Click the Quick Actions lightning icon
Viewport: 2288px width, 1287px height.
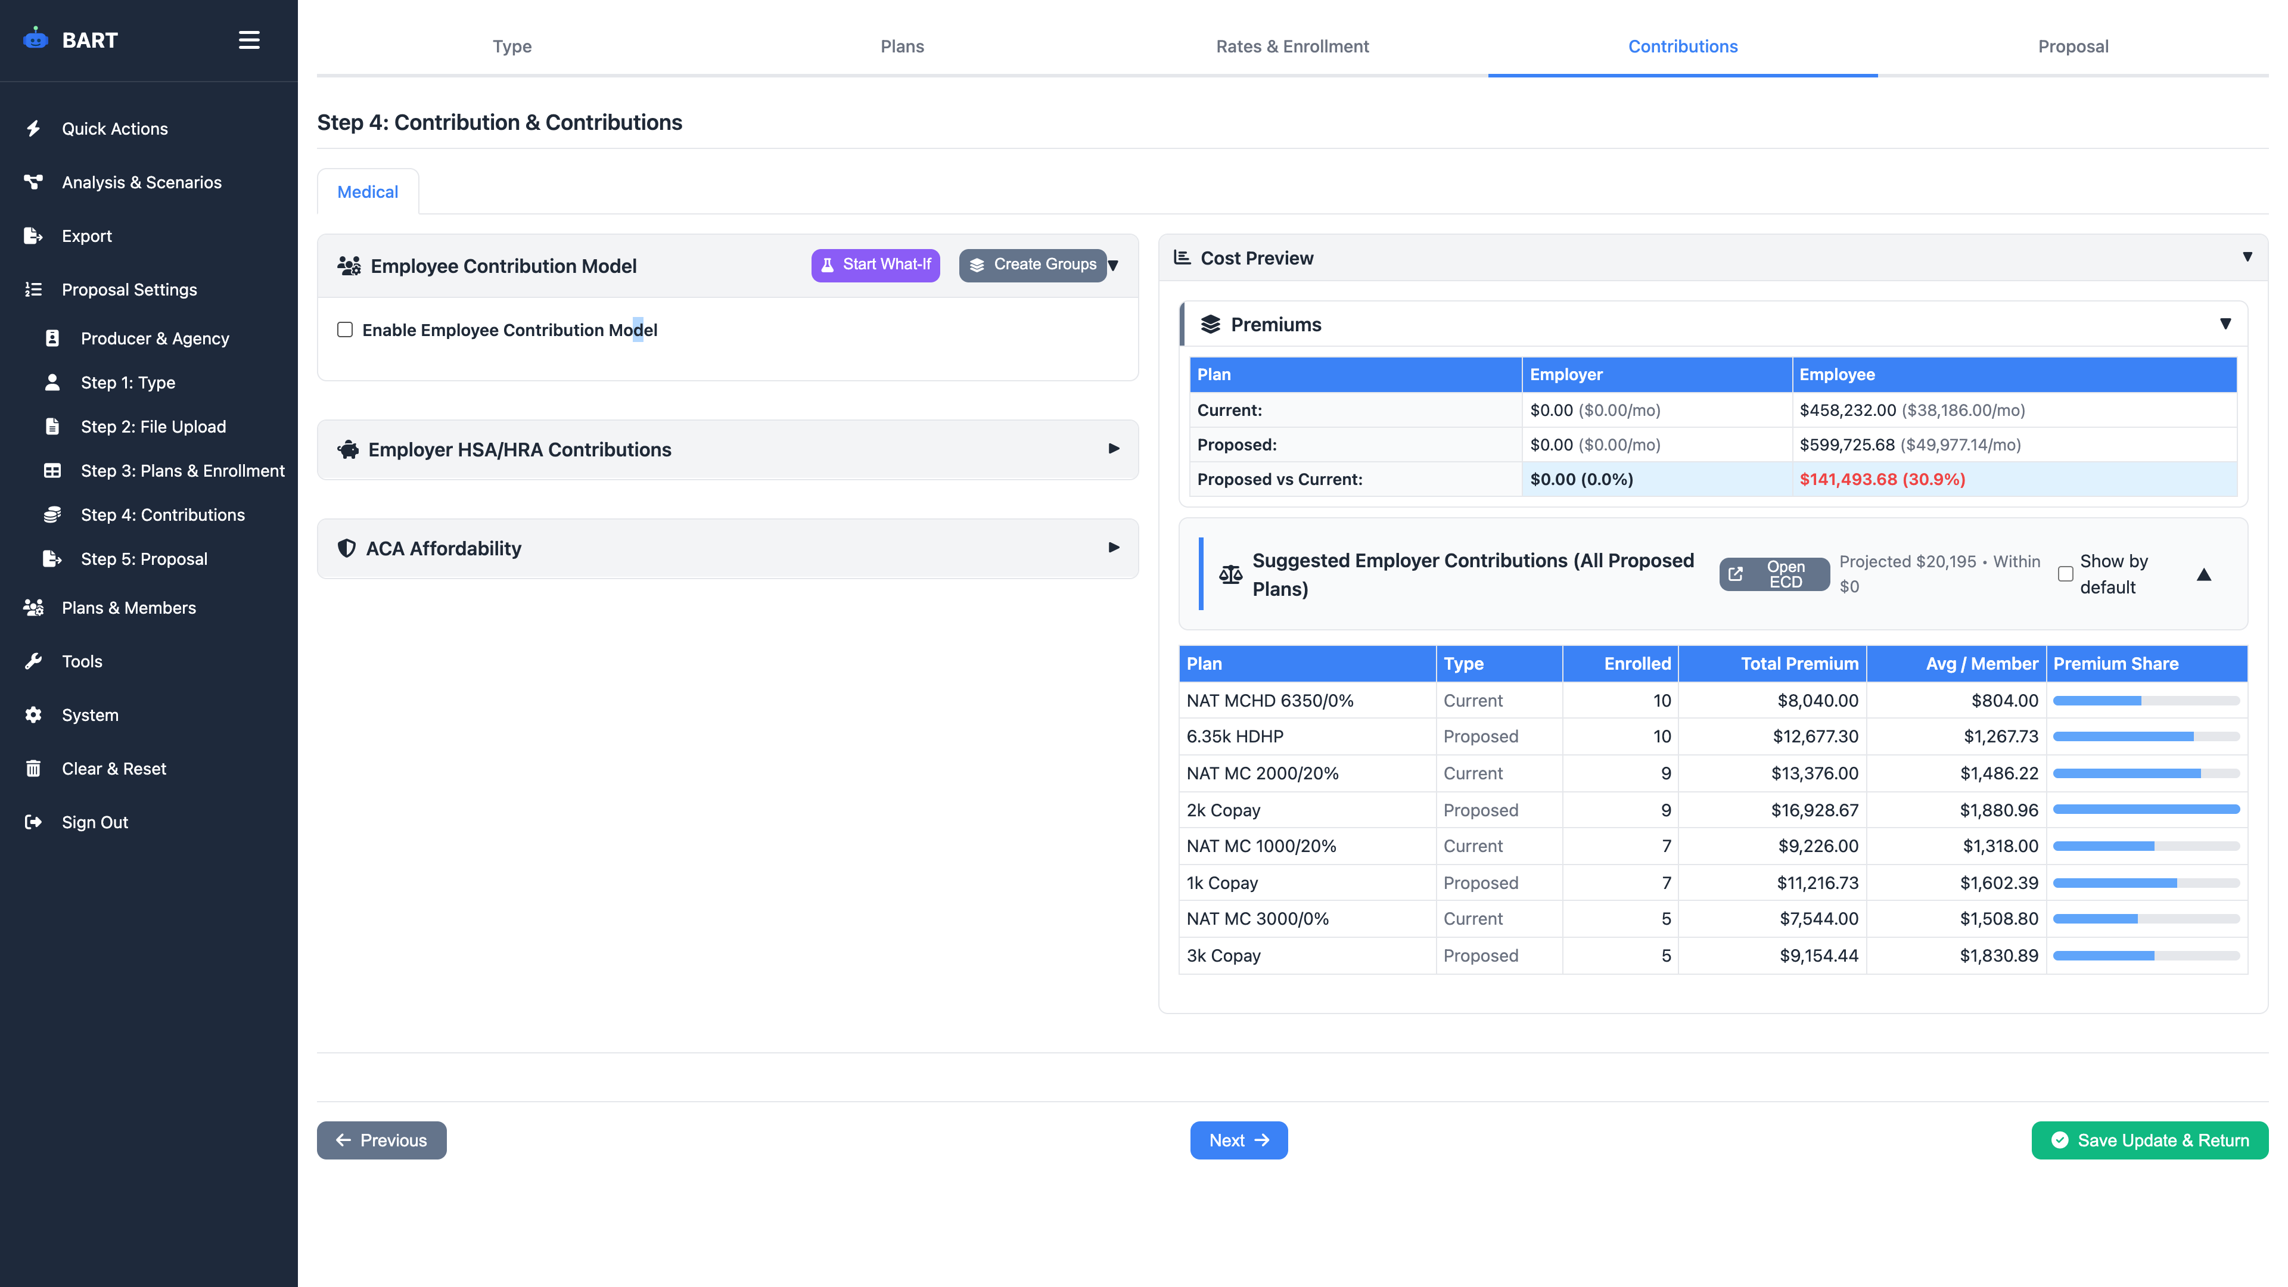[33, 128]
